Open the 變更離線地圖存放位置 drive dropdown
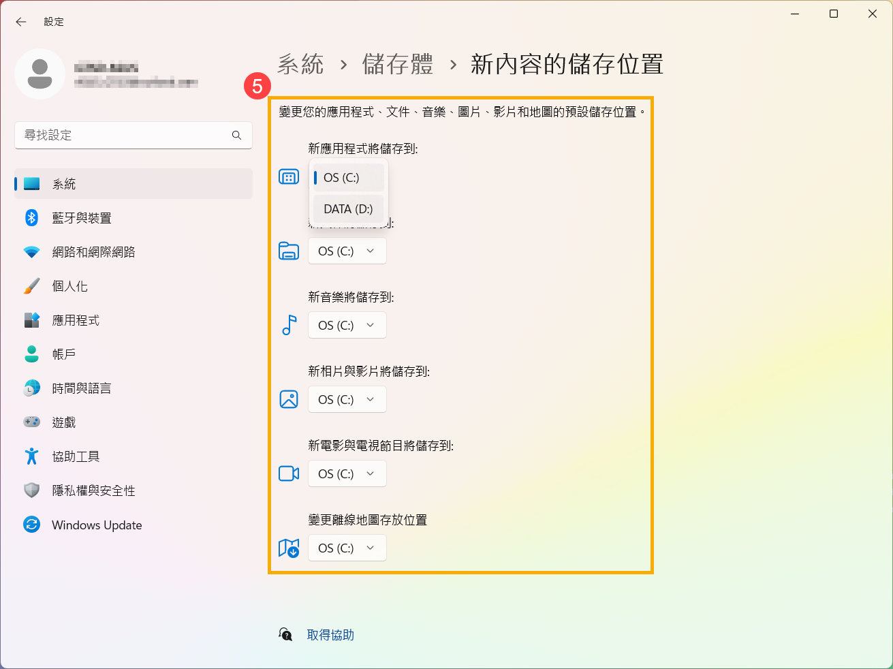This screenshot has width=893, height=669. 347,548
